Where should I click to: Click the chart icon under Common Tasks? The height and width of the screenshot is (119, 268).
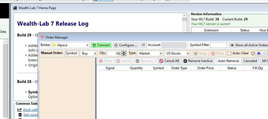point(20,110)
